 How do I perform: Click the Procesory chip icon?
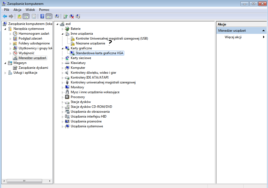point(67,97)
